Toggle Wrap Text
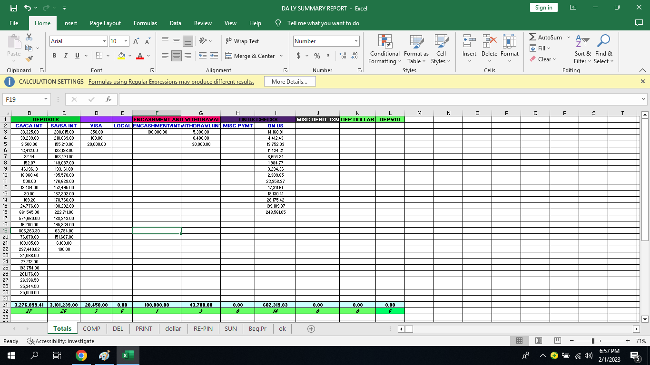 click(x=242, y=41)
